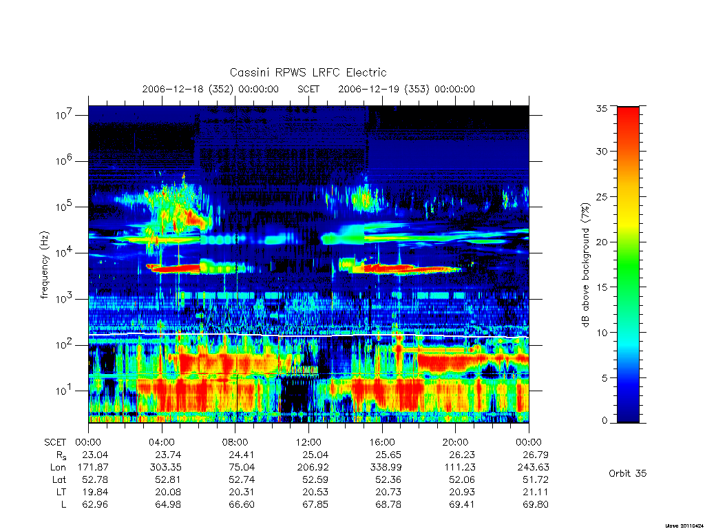The width and height of the screenshot is (705, 529).
Task: Click the 10^6 frequency tick label
Action: (x=64, y=161)
